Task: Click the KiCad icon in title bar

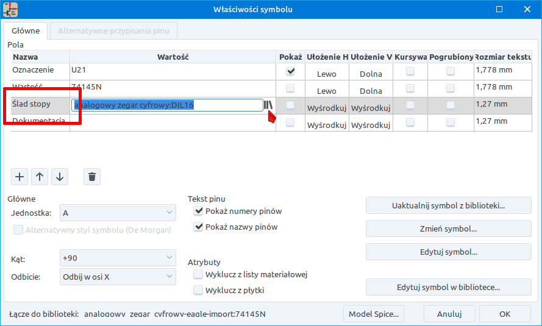Action: (x=10, y=9)
